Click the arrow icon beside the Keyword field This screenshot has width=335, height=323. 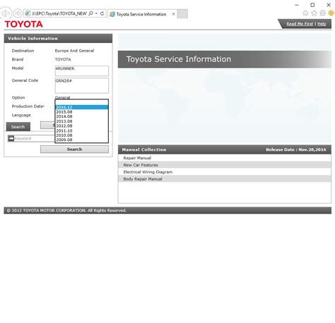point(11,138)
